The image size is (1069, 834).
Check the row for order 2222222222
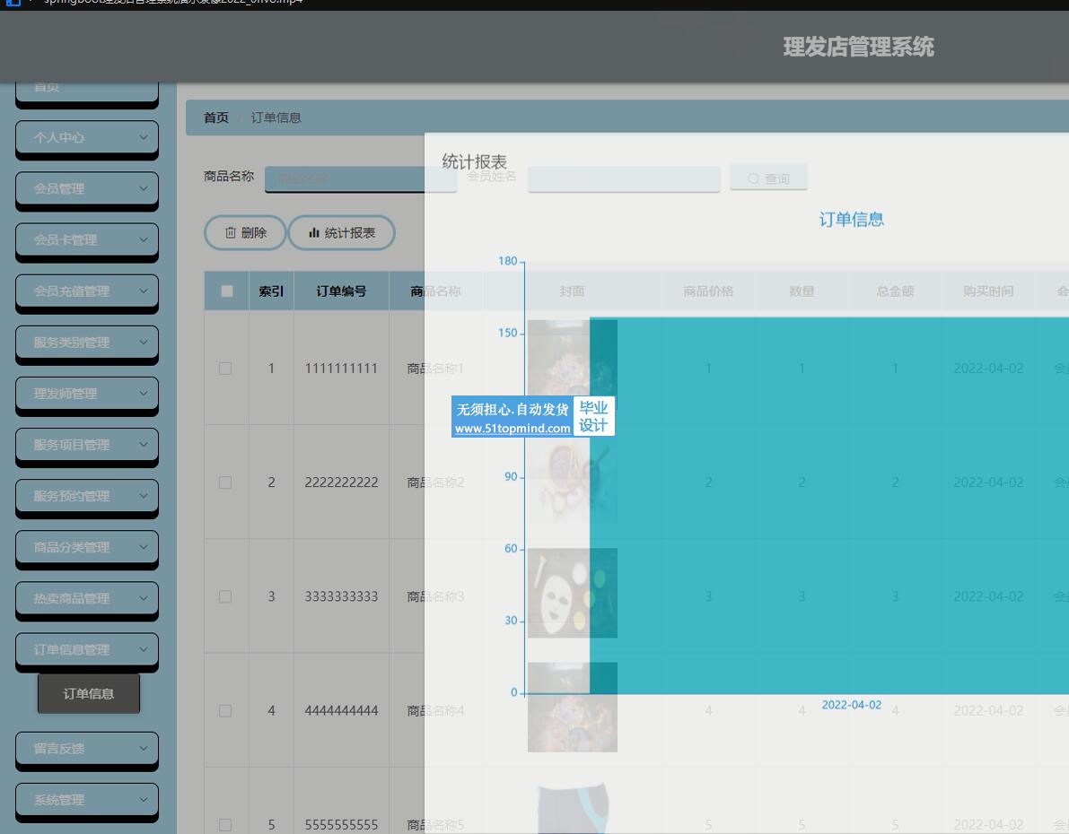tap(225, 482)
